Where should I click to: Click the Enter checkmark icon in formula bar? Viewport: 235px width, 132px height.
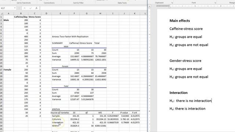tap(30, 8)
